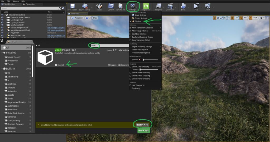Select Plugins in the Settings menu
The image size is (270, 142).
[x=138, y=21]
